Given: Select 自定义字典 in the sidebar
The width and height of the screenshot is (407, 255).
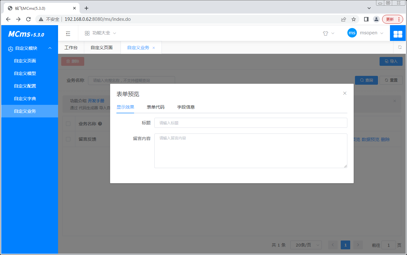Looking at the screenshot, I should pos(25,99).
